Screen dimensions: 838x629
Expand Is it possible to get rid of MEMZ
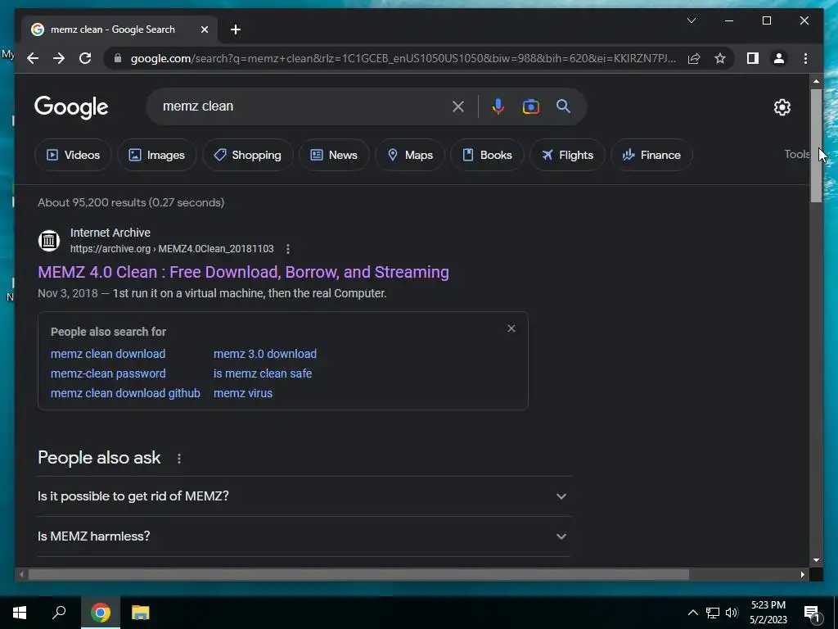tap(304, 496)
